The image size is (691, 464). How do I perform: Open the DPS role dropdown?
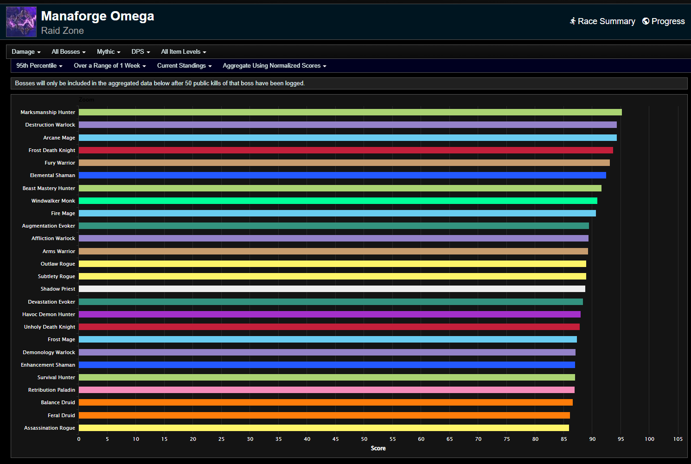pyautogui.click(x=141, y=52)
